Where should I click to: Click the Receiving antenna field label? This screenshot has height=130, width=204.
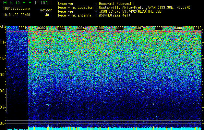[75, 15]
